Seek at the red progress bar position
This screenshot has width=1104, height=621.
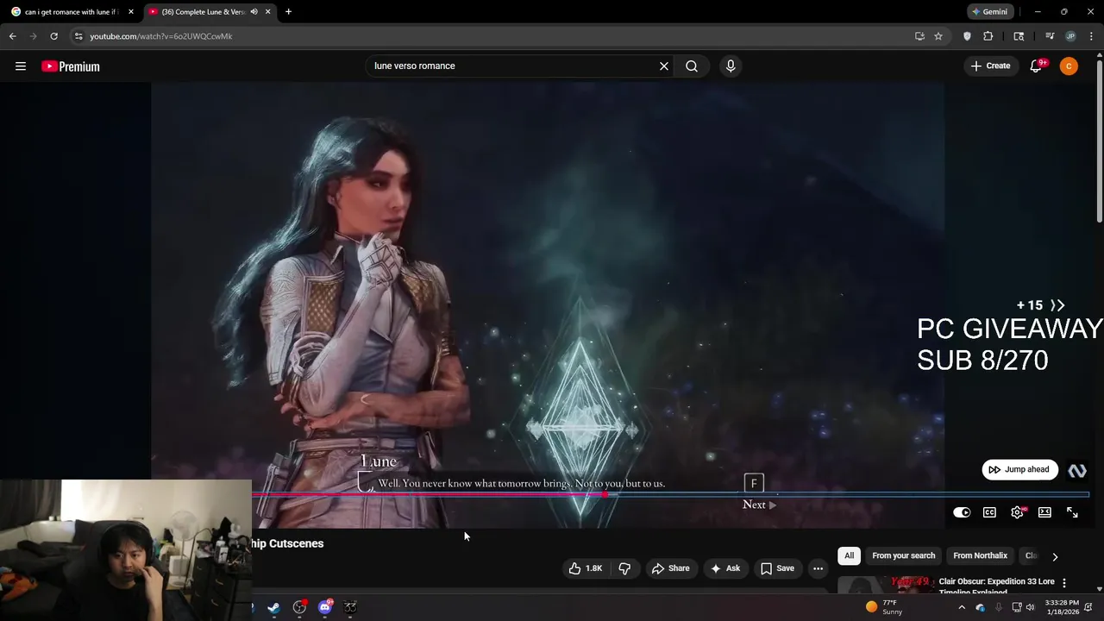[604, 494]
